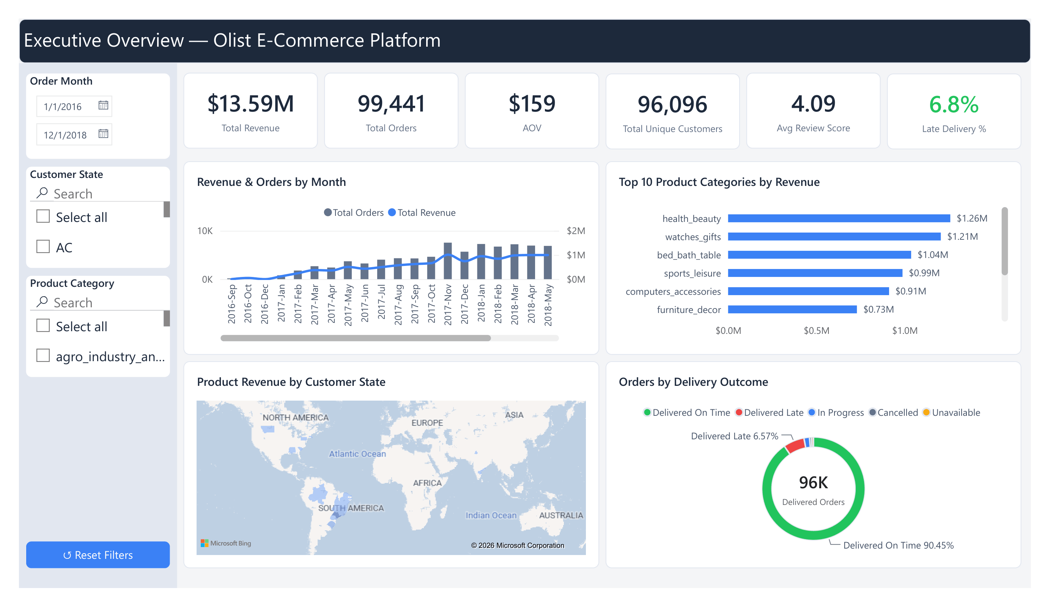Viewport: 1050px width, 607px height.
Task: Click the 6.8% Late Delivery card
Action: pos(954,111)
